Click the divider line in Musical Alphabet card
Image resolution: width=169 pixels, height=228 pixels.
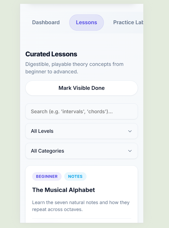[81, 218]
